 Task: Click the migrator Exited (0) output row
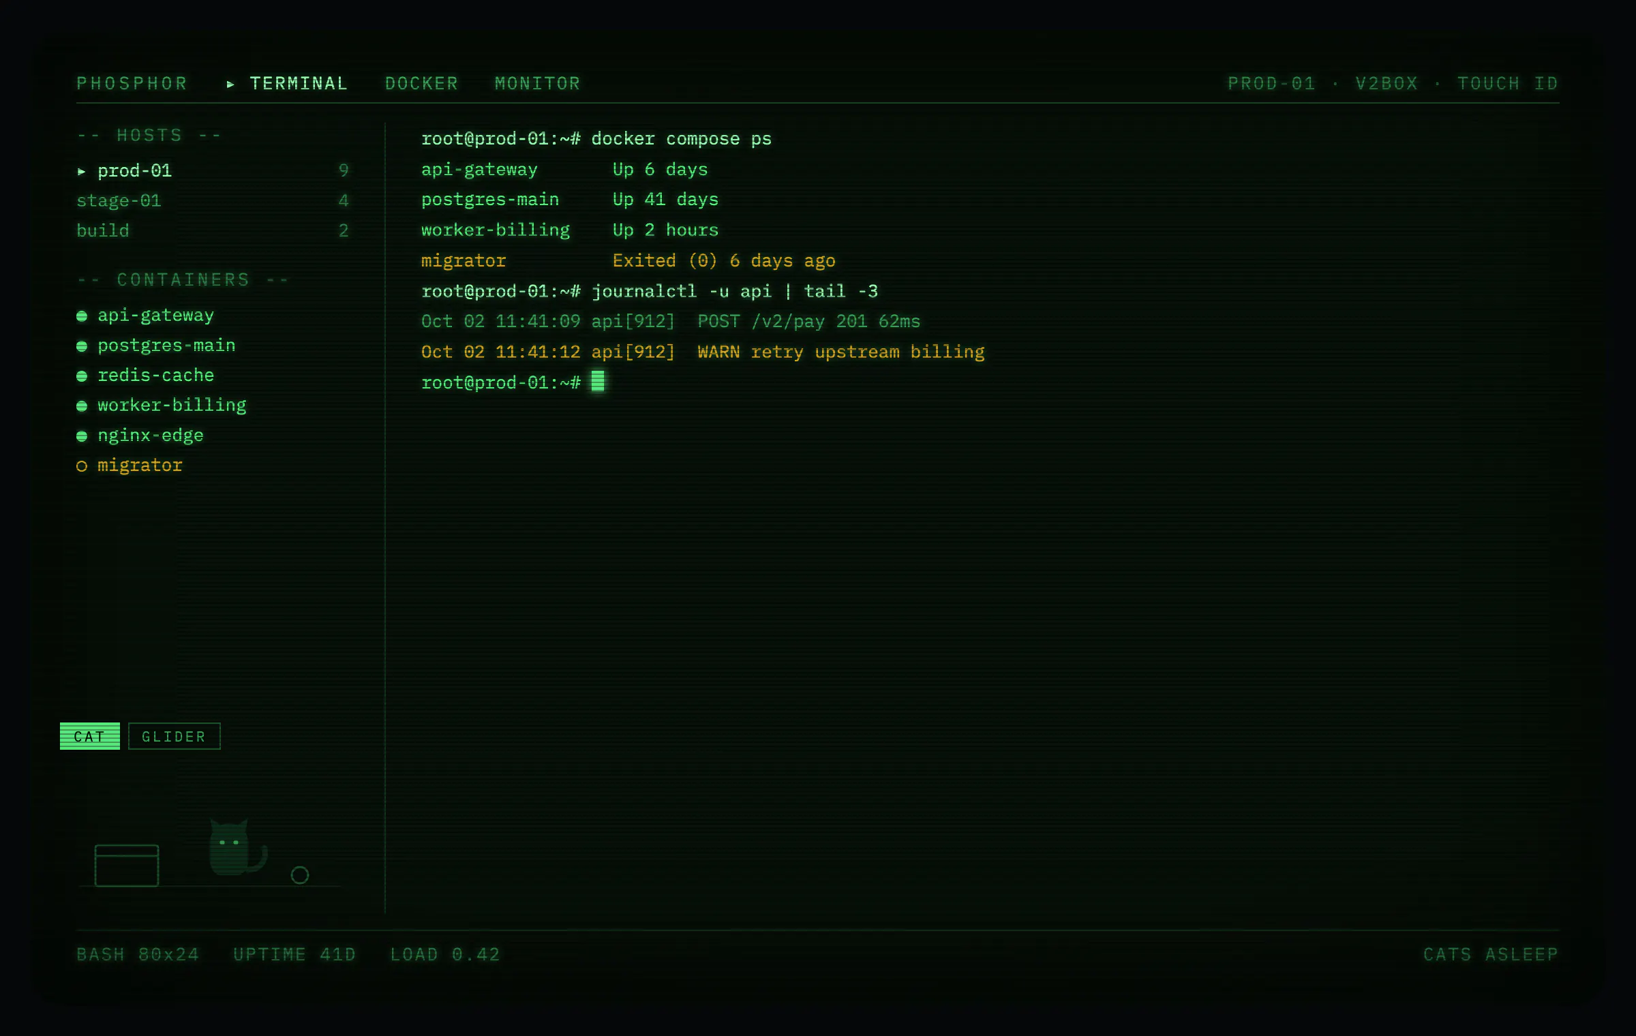click(628, 260)
